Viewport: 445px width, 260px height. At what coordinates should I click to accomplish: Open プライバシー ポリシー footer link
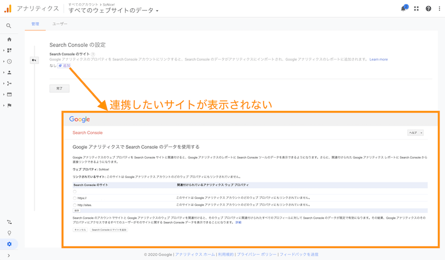tap(256, 254)
